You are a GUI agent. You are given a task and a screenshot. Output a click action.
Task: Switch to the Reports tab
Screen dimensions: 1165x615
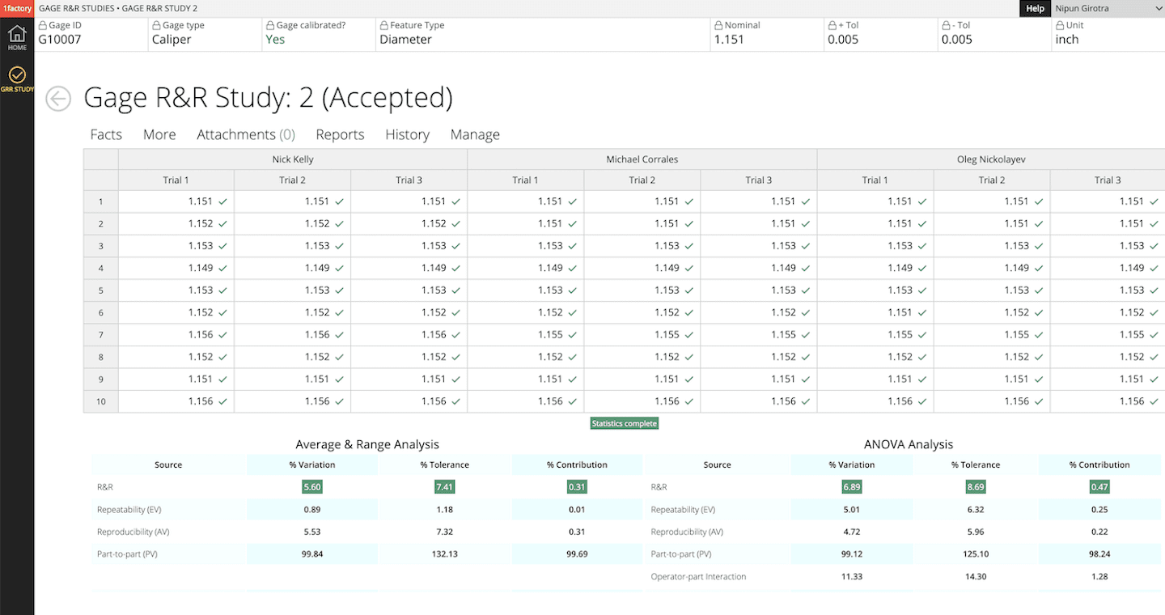(340, 134)
